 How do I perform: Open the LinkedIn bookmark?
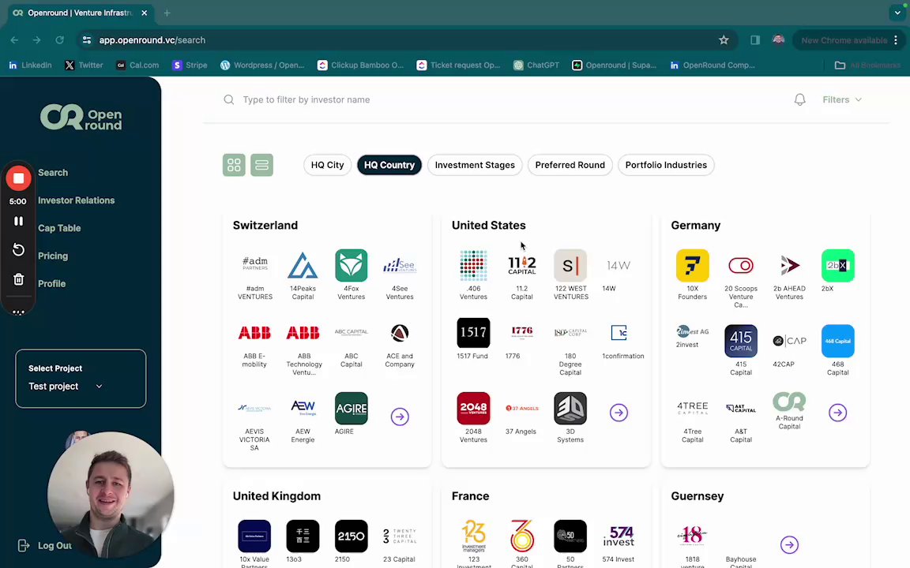tap(30, 65)
